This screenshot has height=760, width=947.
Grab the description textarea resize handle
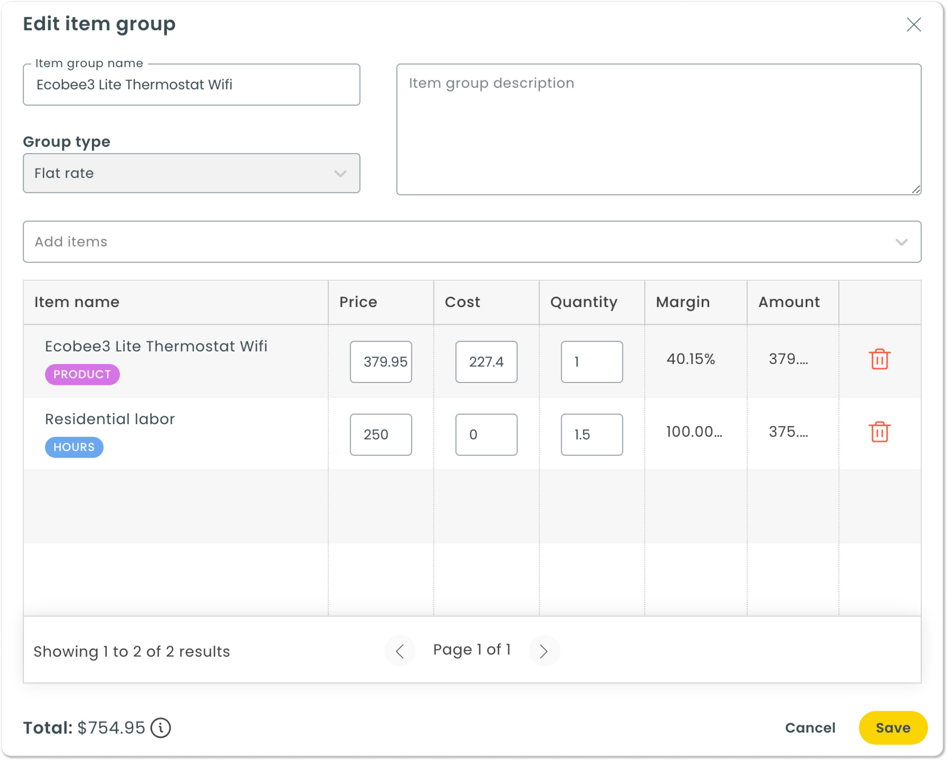coord(916,190)
